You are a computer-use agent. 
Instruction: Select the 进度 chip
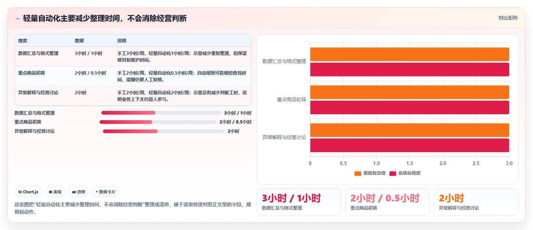78,192
